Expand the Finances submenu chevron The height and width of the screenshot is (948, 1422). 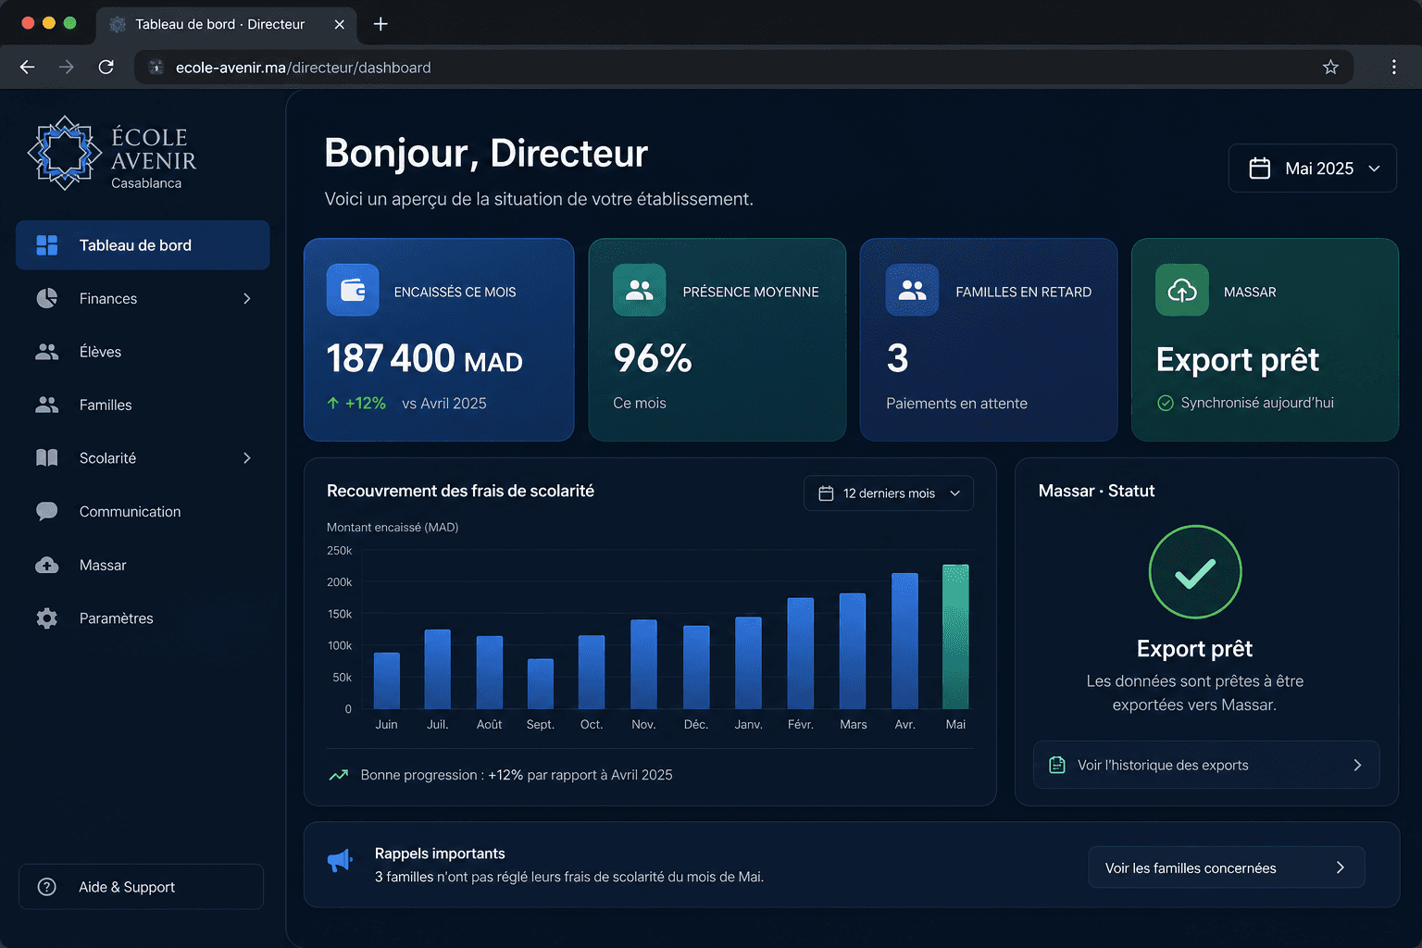pyautogui.click(x=247, y=298)
